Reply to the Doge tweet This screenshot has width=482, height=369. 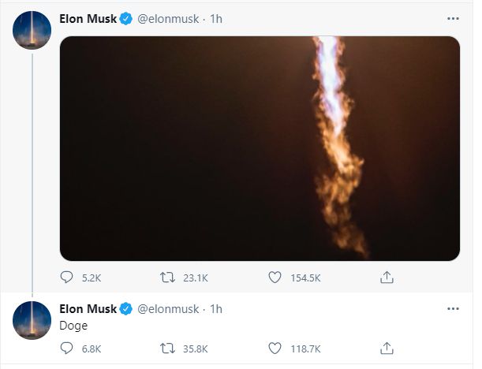[x=68, y=348]
